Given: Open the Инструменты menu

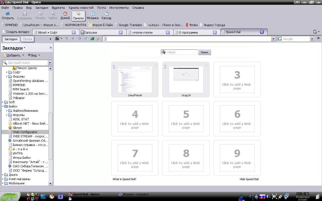Looking at the screenshot, I should point(119,8).
